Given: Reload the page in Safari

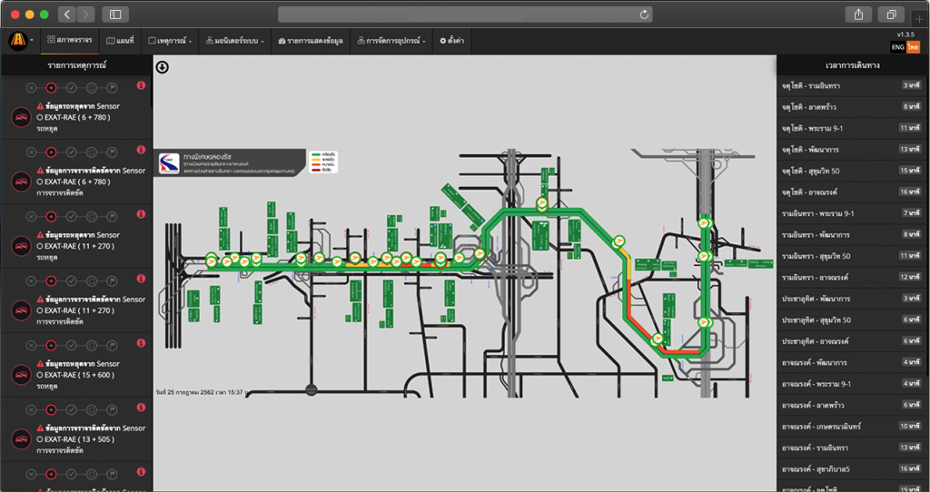Looking at the screenshot, I should [644, 15].
